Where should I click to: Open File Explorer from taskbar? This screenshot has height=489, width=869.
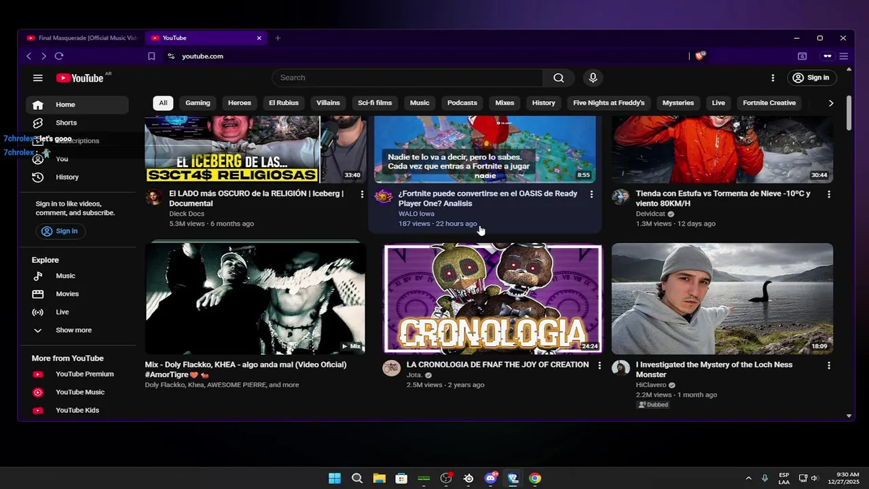(x=379, y=478)
